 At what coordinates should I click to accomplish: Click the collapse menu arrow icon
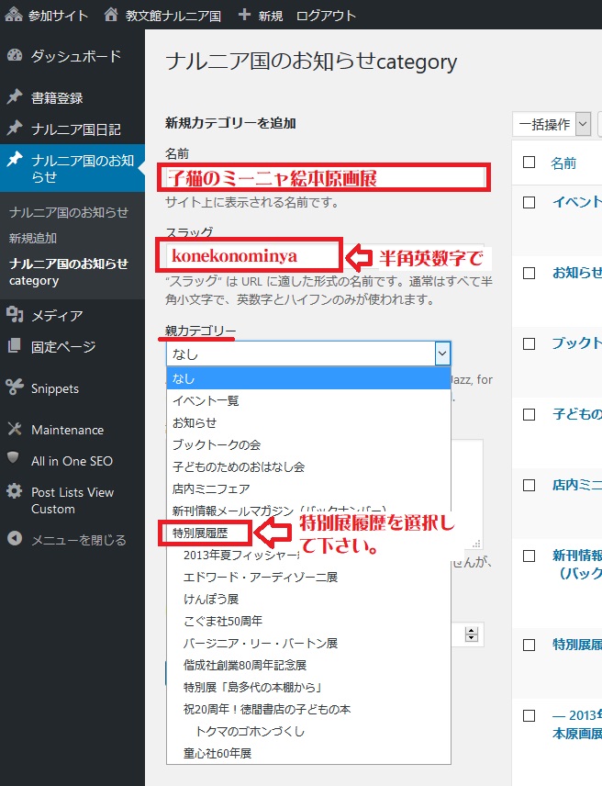point(14,539)
